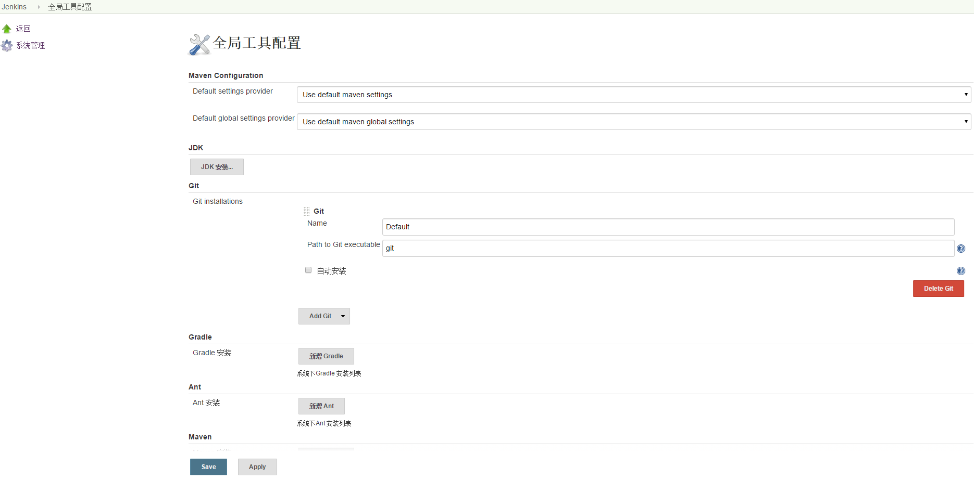Open help for Path to Git executable
This screenshot has width=974, height=481.
961,249
